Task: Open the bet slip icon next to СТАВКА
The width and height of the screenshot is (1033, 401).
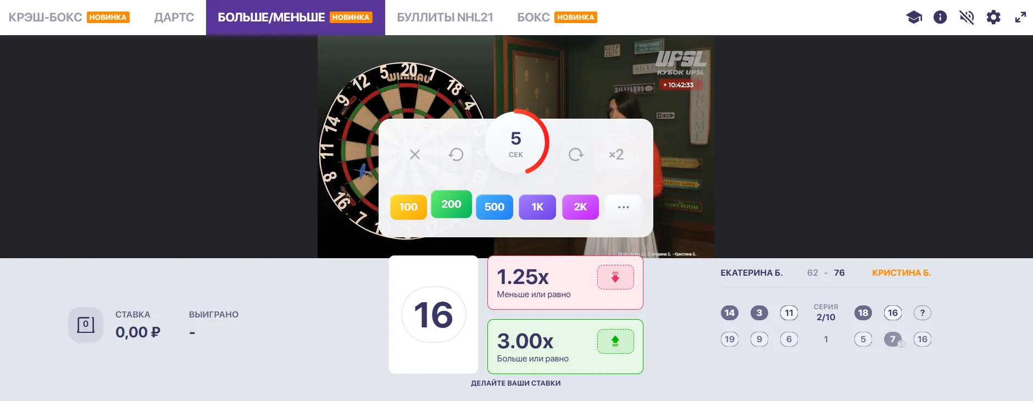Action: [86, 325]
